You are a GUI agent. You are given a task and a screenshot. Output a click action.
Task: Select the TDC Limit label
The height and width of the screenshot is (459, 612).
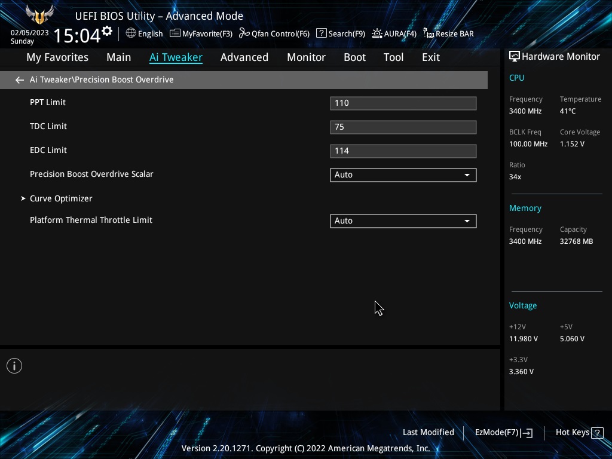pyautogui.click(x=48, y=126)
